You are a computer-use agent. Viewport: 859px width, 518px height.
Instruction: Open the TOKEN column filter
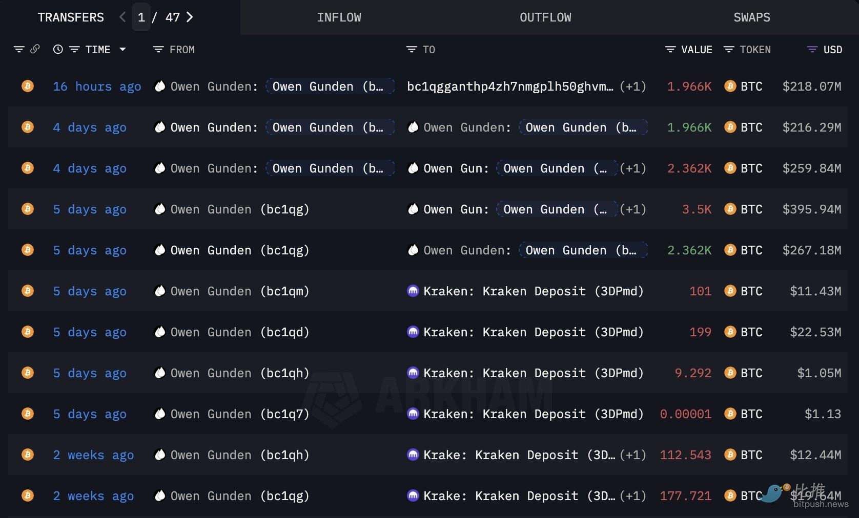pos(728,50)
